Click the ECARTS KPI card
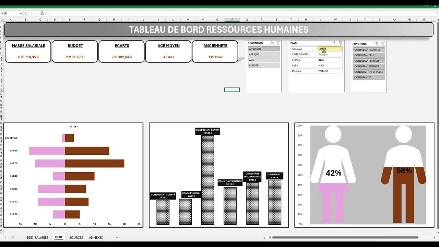Viewport: 439px width, 247px height. pyautogui.click(x=122, y=51)
